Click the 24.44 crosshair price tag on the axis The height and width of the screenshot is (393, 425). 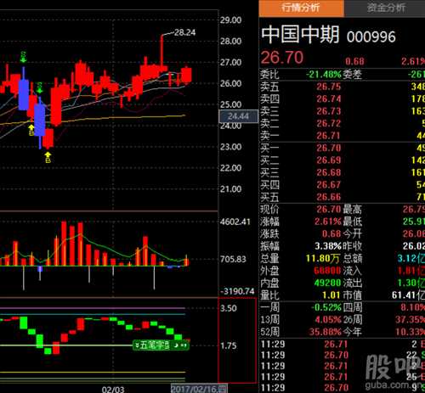point(238,116)
